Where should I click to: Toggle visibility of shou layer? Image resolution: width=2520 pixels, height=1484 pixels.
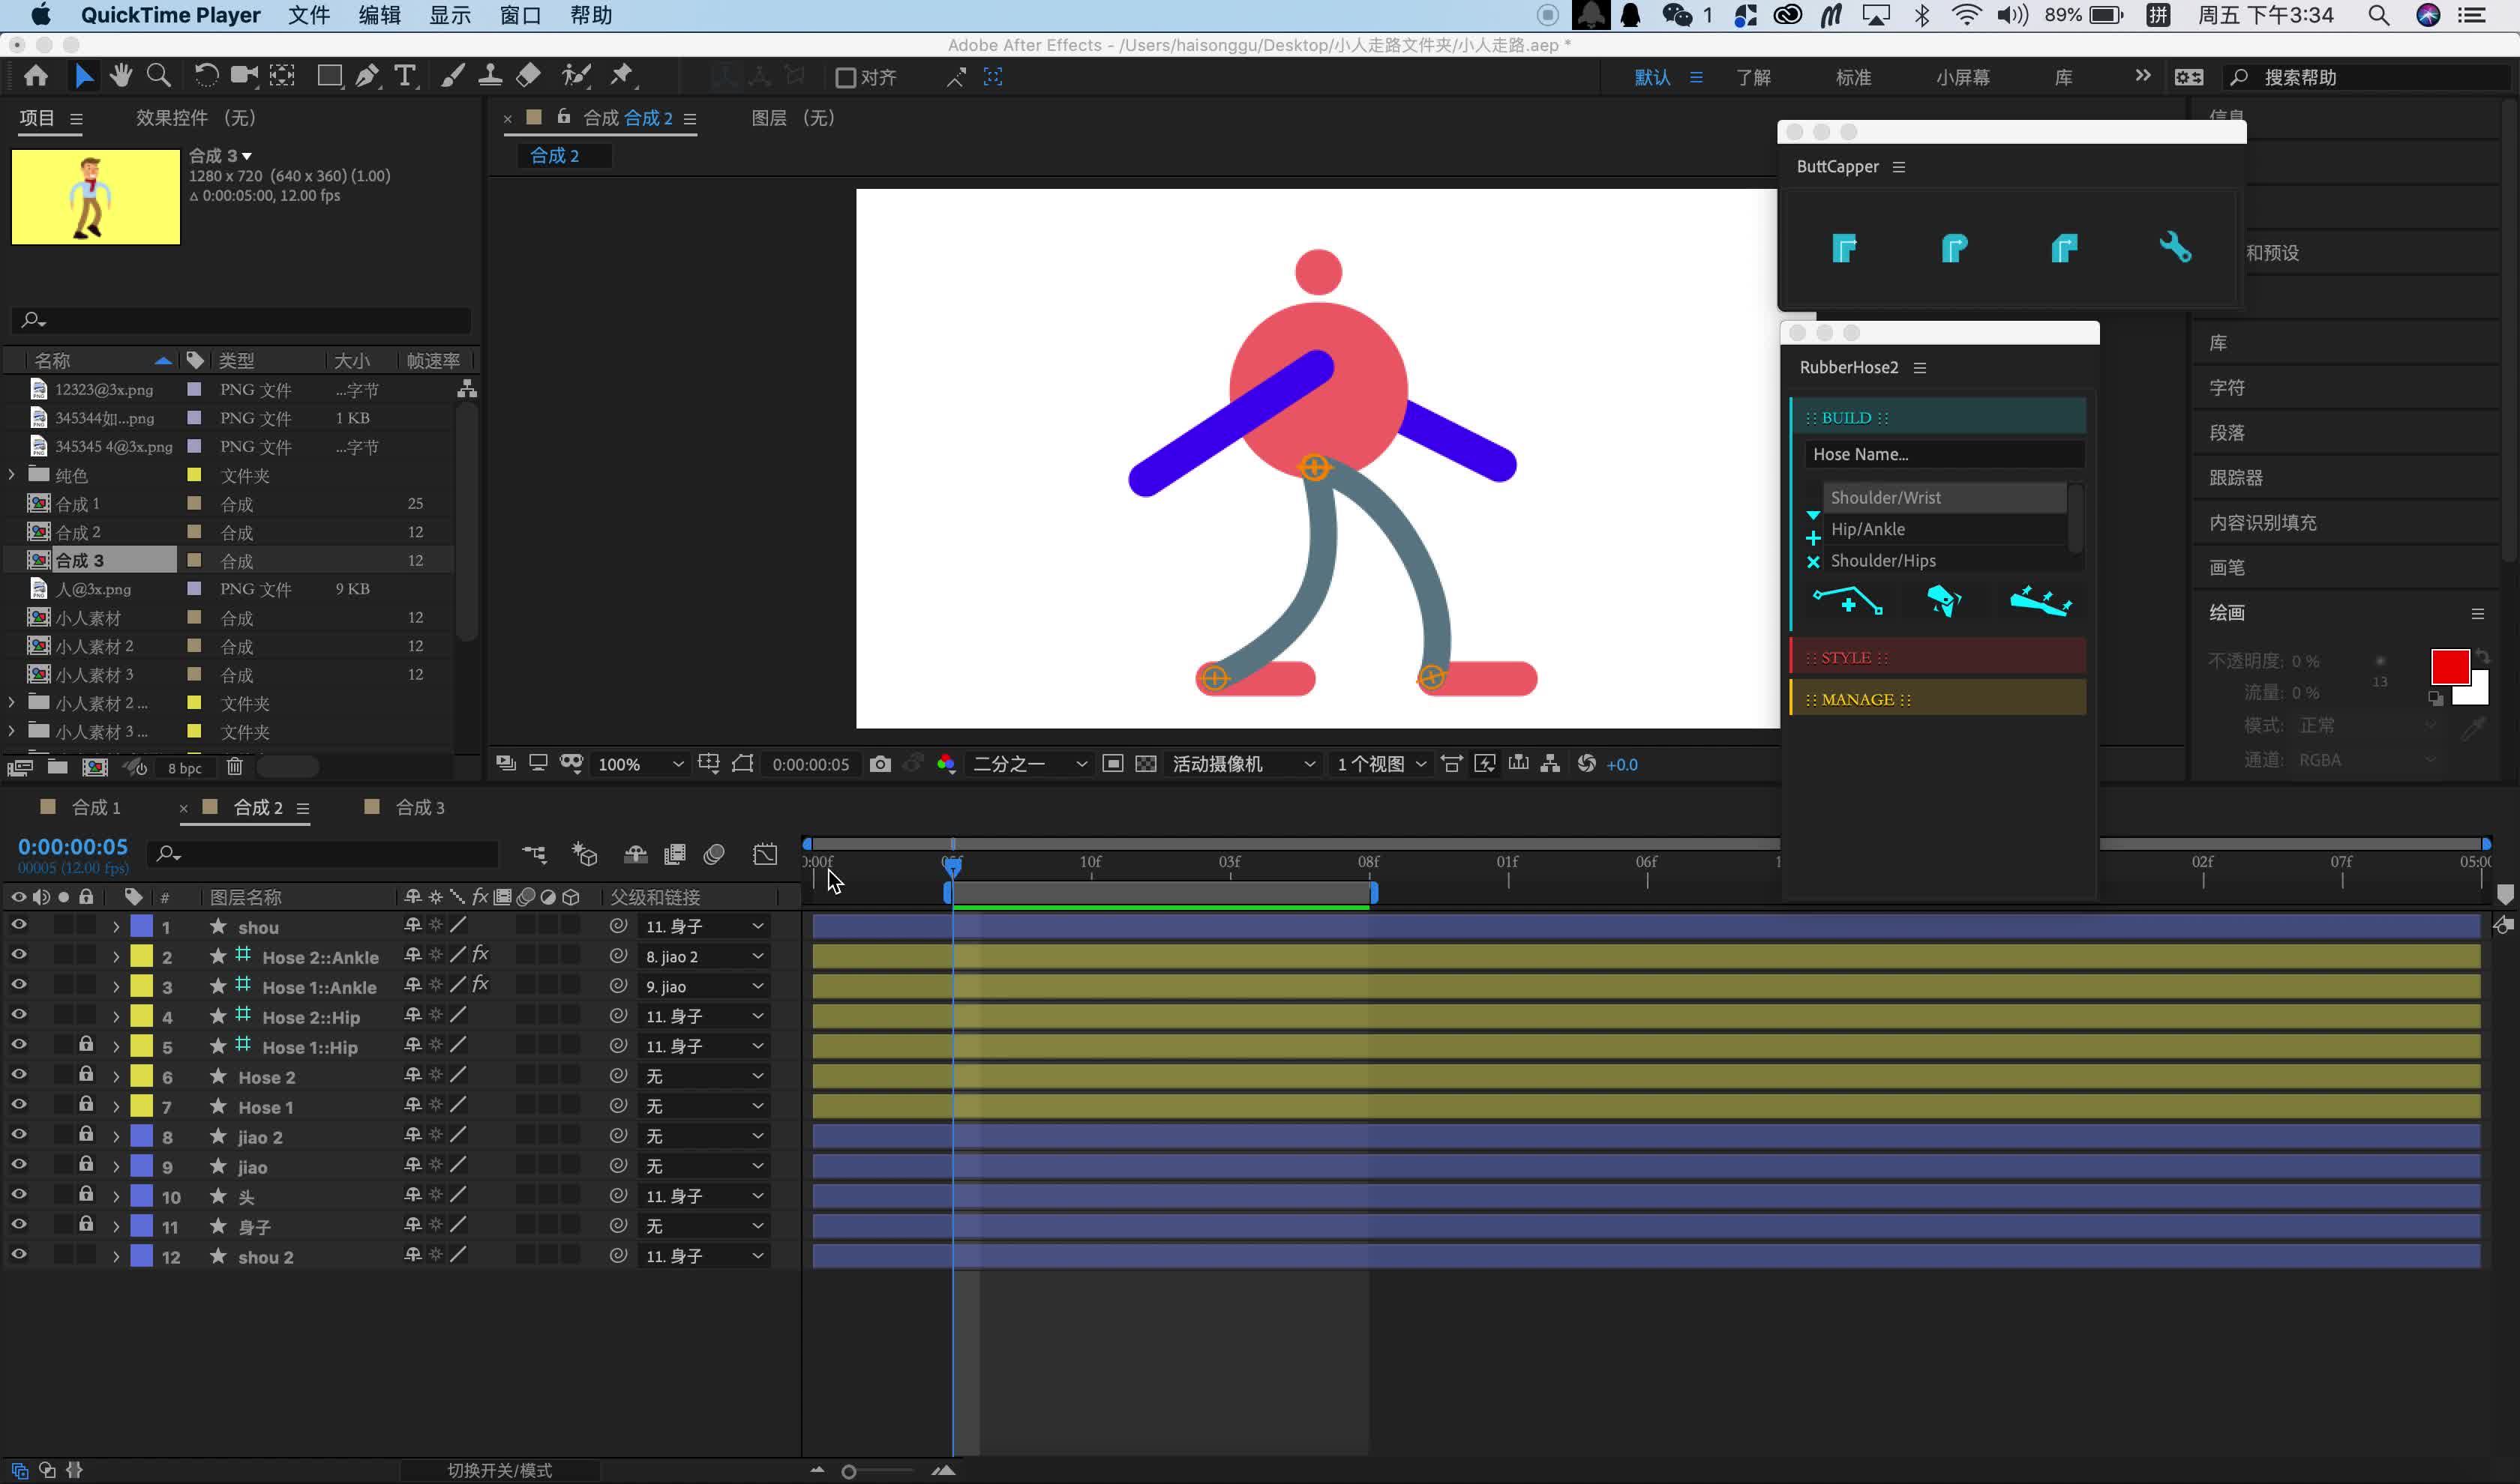(x=18, y=926)
